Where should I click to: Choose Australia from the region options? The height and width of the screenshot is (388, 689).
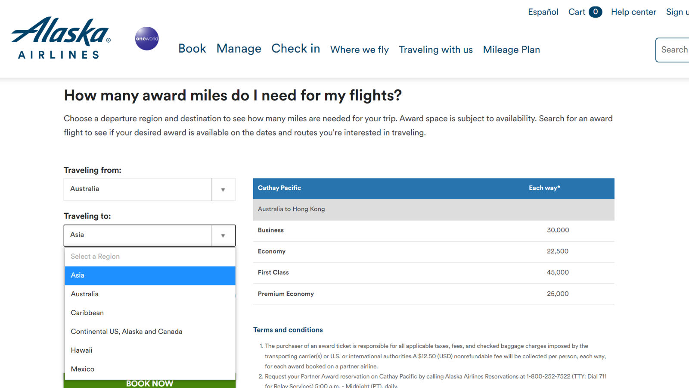(x=150, y=294)
